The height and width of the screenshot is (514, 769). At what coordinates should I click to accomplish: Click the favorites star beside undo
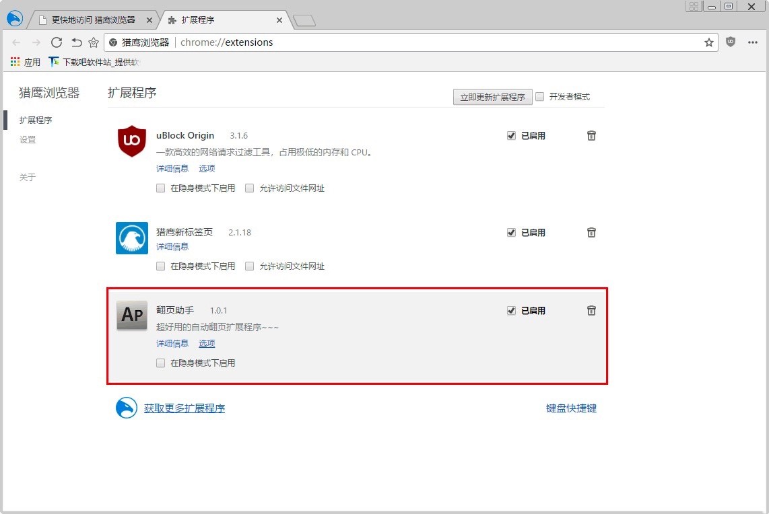94,42
